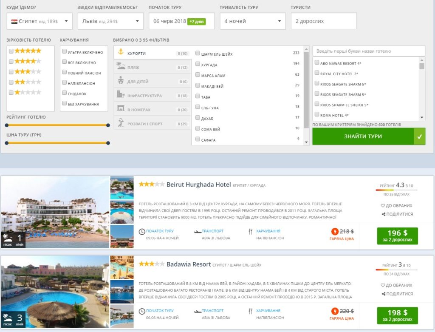The width and height of the screenshot is (435, 332).
Task: Open the В номерах bed icon filter
Action: 121,108
